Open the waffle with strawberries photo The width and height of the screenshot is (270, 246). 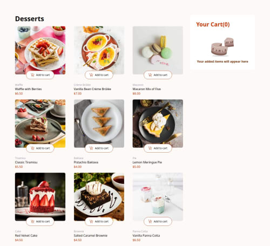click(x=40, y=50)
